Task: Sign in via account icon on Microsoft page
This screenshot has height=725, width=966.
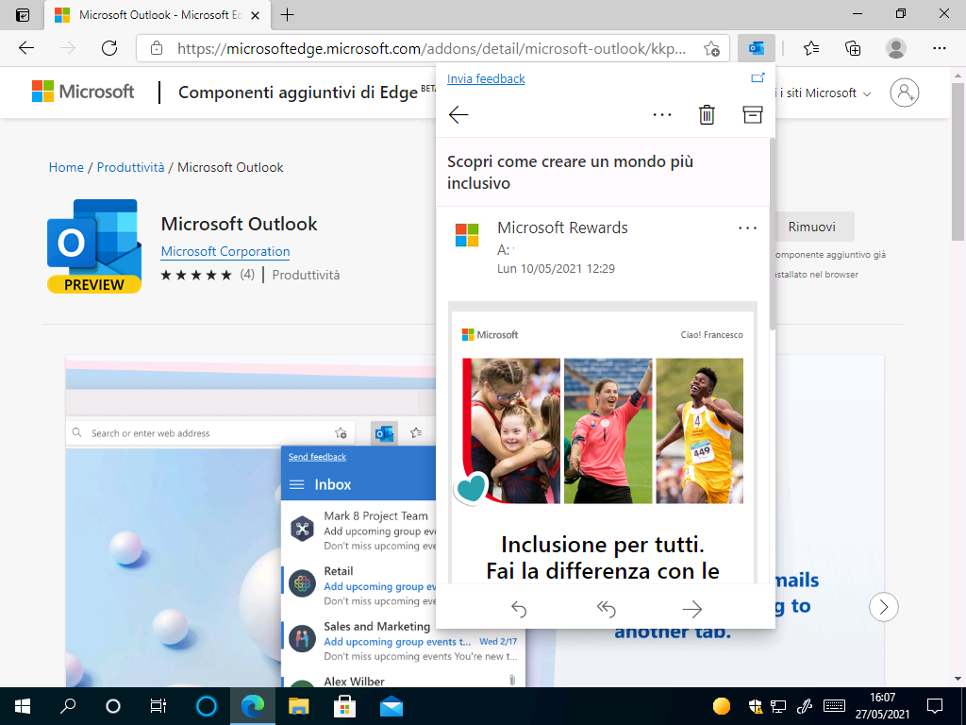Action: 905,93
